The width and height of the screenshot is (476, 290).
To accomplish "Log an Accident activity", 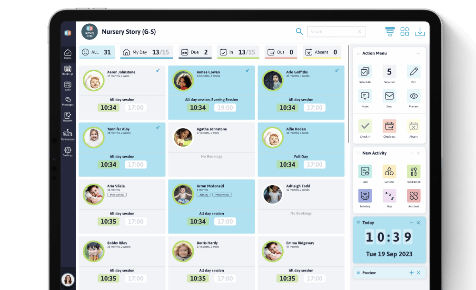I will pyautogui.click(x=413, y=196).
